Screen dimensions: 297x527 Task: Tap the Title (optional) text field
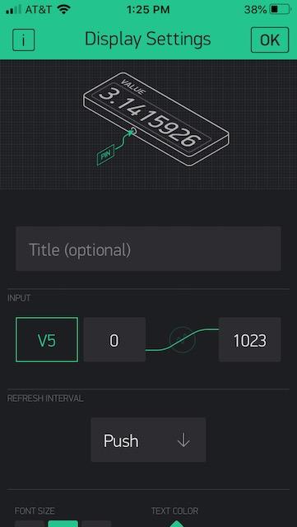pyautogui.click(x=148, y=249)
